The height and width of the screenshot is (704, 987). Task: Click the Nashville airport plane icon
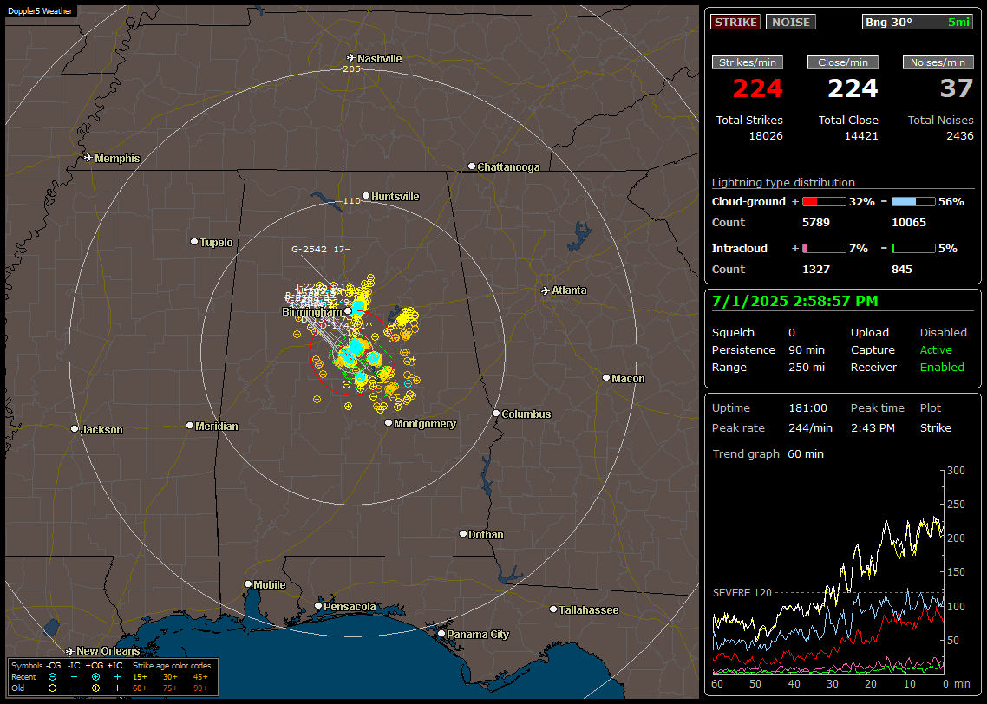351,58
